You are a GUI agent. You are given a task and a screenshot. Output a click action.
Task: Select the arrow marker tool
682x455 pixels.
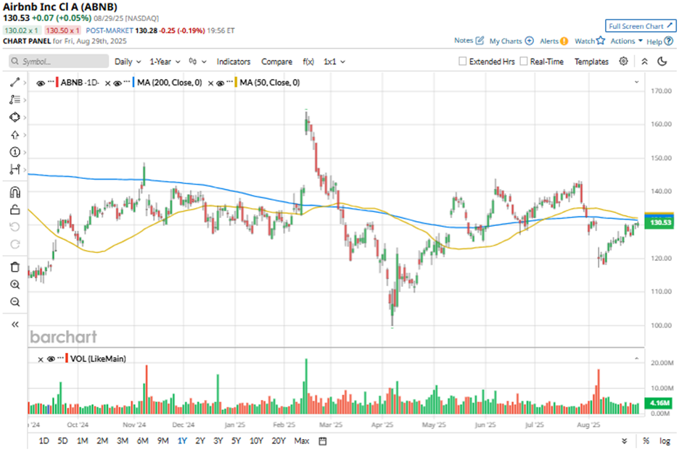click(x=15, y=135)
